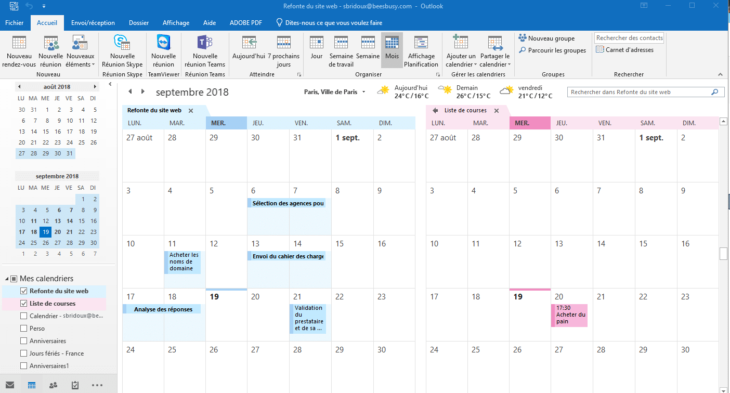
Task: Check the Jours fériés - France calendar
Action: point(23,353)
